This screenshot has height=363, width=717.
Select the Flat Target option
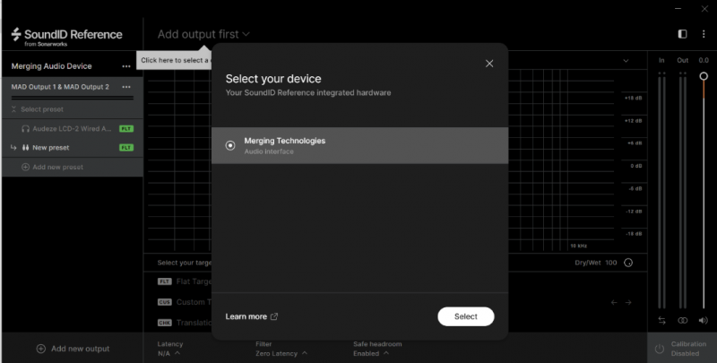[185, 281]
